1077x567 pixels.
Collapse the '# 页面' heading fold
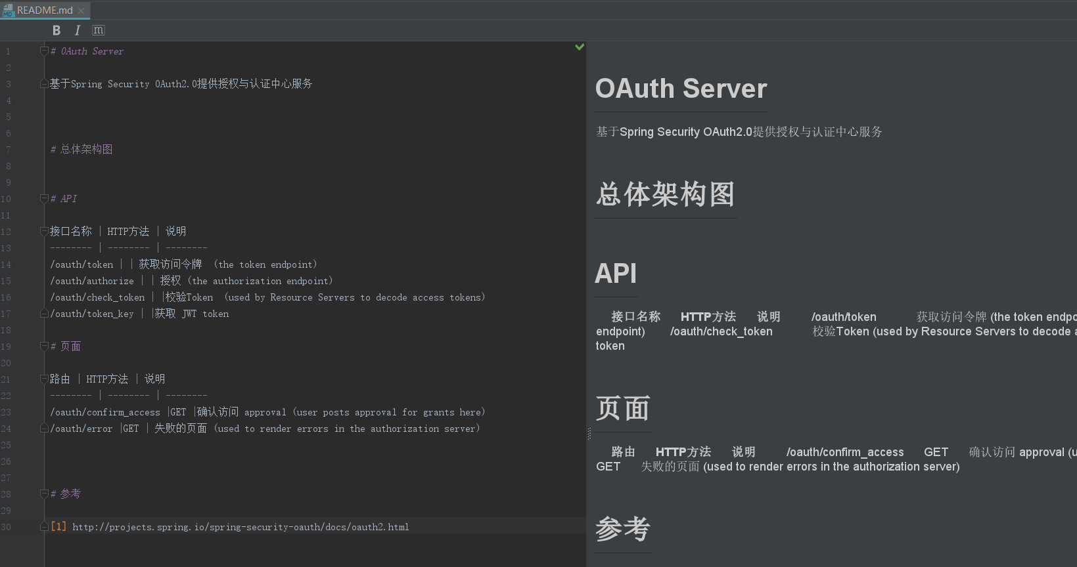[44, 346]
